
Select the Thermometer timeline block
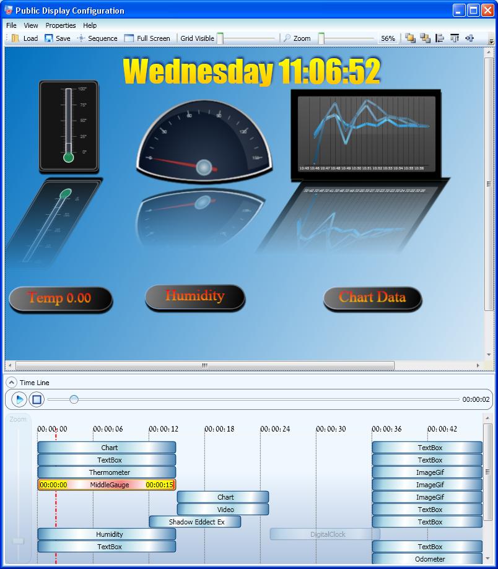pyautogui.click(x=107, y=472)
